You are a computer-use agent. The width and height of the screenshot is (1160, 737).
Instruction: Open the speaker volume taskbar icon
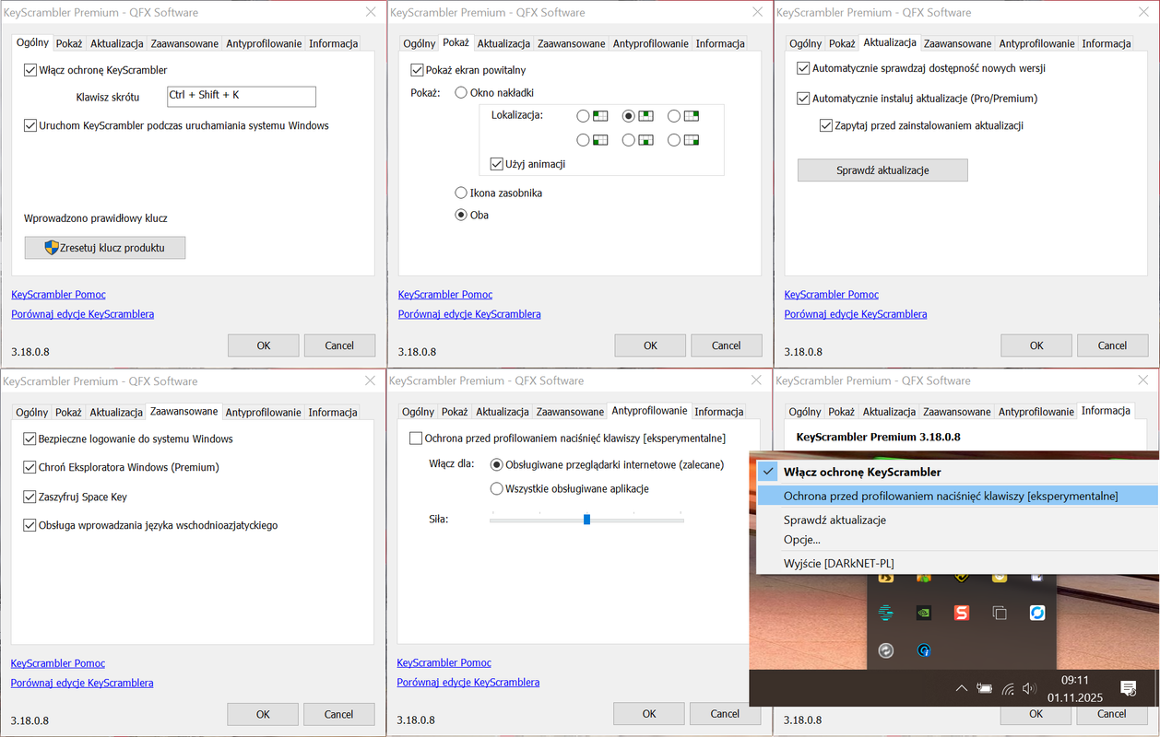1030,688
